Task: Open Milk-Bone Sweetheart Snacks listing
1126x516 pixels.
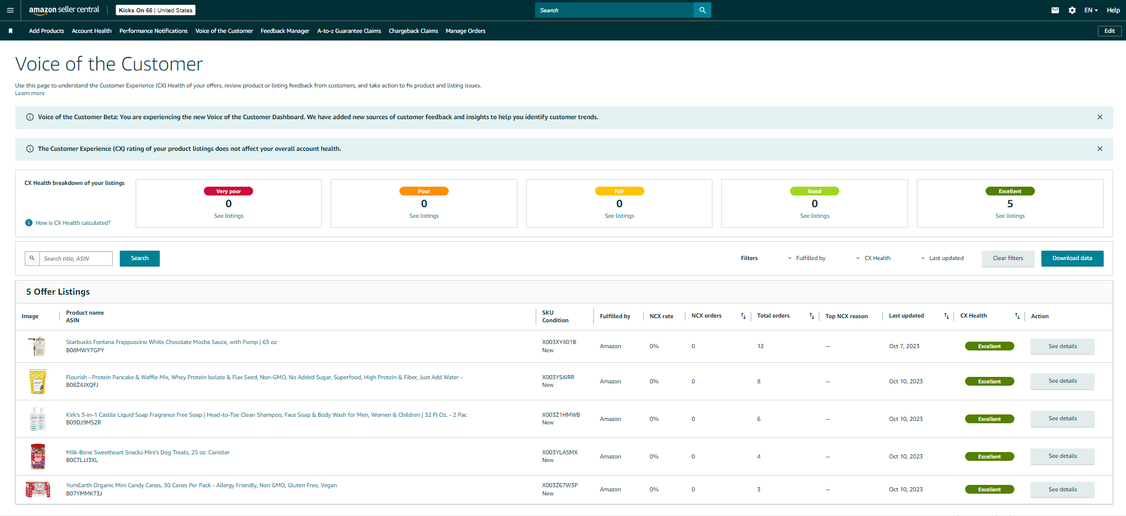Action: [147, 453]
